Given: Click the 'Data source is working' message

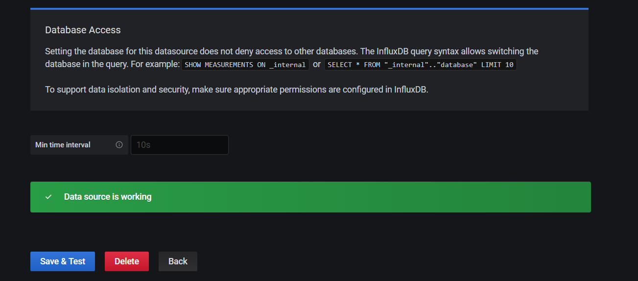Looking at the screenshot, I should 108,197.
